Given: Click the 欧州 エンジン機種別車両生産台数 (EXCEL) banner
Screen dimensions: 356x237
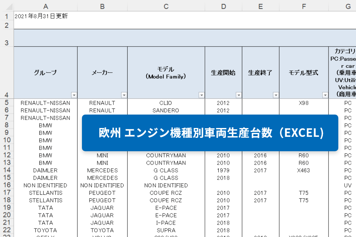Looking at the screenshot, I should pyautogui.click(x=210, y=133).
